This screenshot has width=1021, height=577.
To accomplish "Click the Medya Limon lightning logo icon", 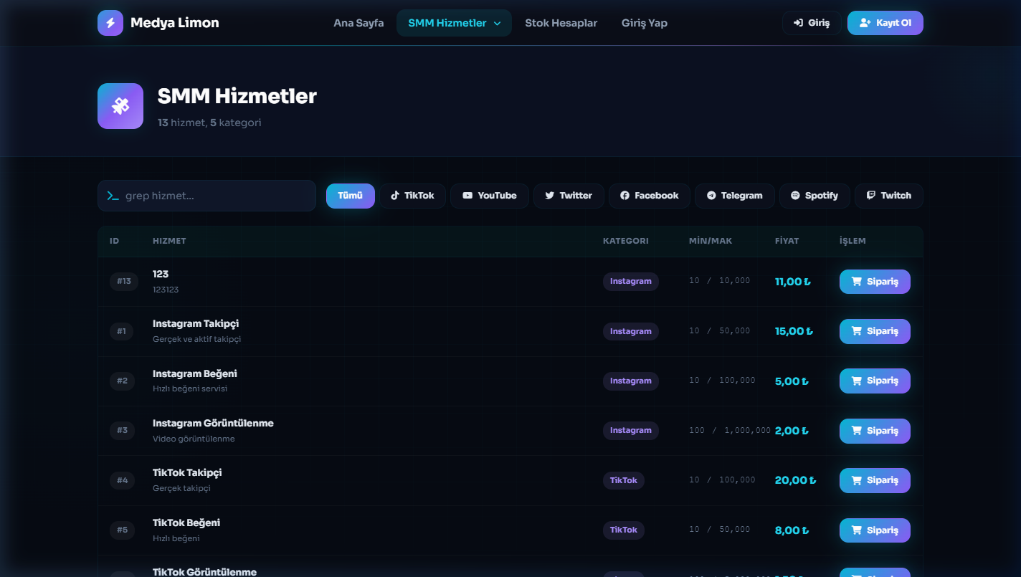I will point(110,23).
